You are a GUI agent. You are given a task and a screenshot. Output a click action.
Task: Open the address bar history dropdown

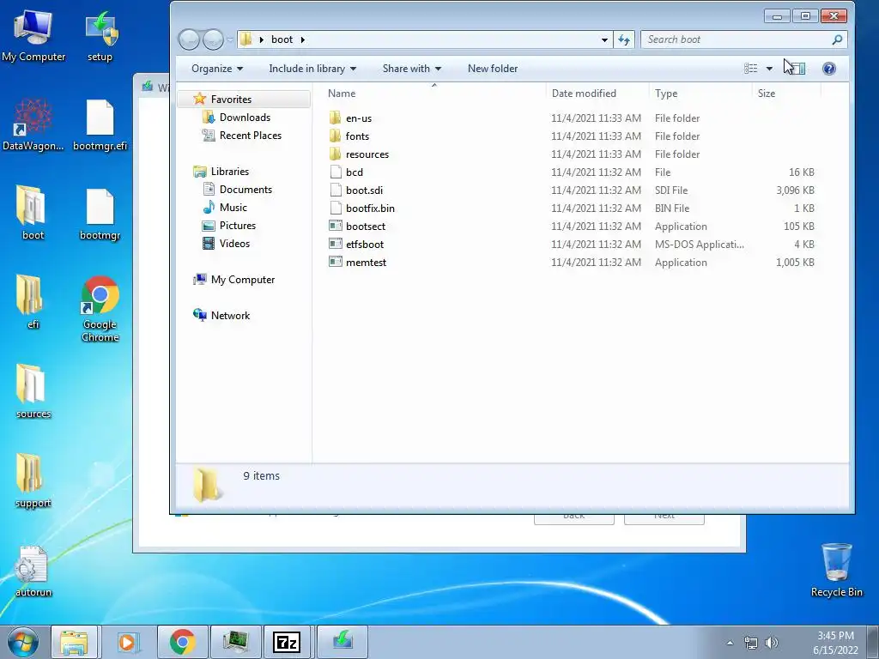(x=604, y=39)
